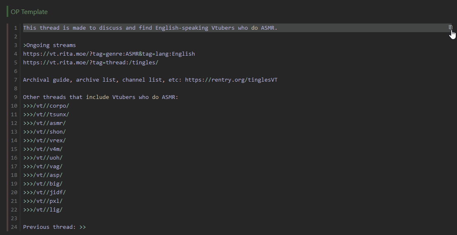
Task: Click the ">>>/vt//jidf/" line
Action: click(45, 192)
